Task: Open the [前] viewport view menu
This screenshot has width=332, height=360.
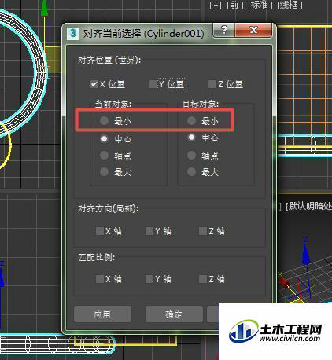Action: (235, 5)
